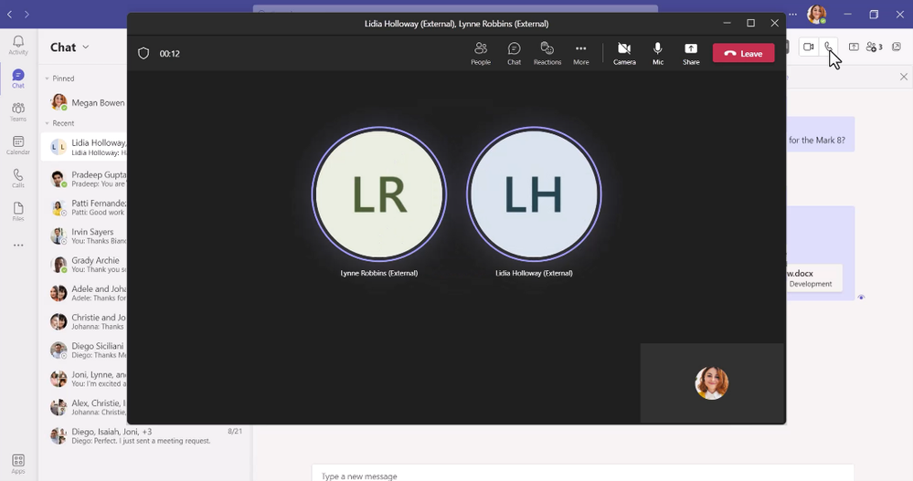
Task: Open the .docx attachment in chat
Action: (814, 278)
